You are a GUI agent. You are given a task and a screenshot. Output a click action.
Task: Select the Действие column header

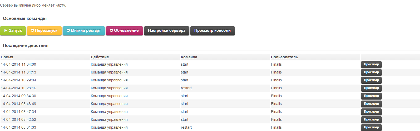pyautogui.click(x=100, y=57)
